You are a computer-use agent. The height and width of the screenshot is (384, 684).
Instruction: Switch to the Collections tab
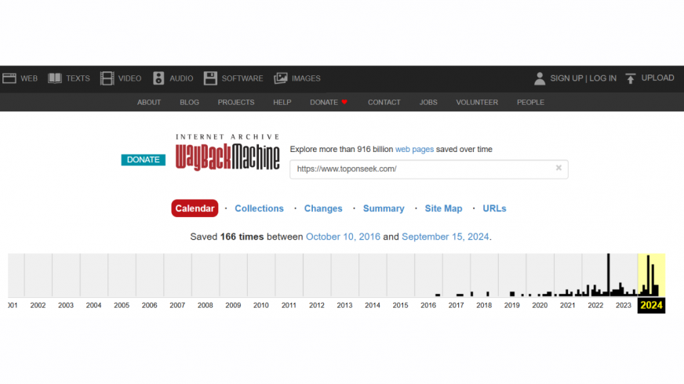pos(259,208)
